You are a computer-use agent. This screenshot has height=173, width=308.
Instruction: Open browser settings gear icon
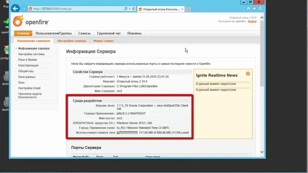pos(260,9)
